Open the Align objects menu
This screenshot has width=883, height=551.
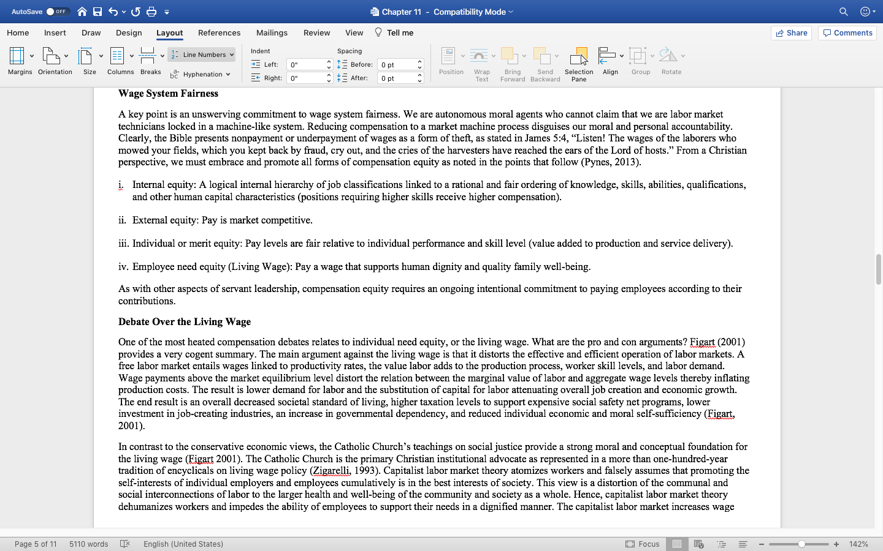pyautogui.click(x=611, y=61)
